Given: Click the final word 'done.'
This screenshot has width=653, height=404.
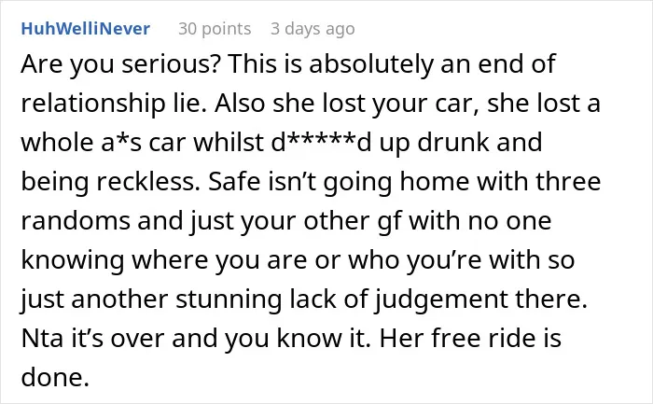Looking at the screenshot, I should click(x=55, y=377).
